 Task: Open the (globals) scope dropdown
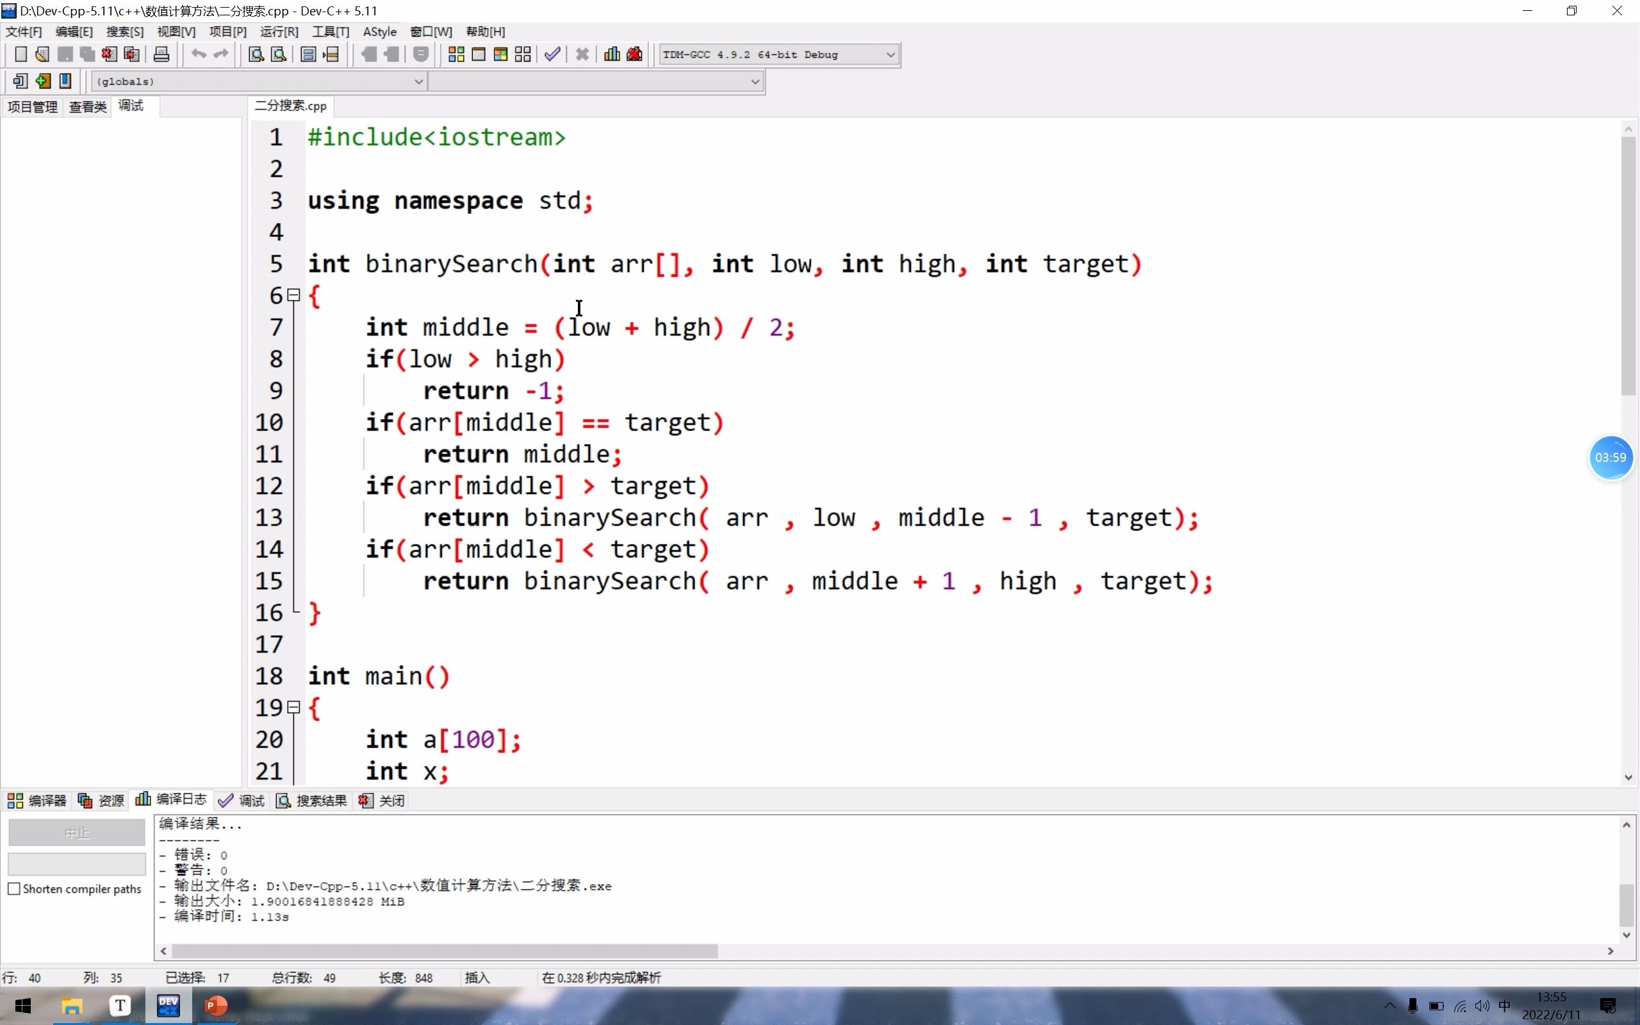coord(418,81)
